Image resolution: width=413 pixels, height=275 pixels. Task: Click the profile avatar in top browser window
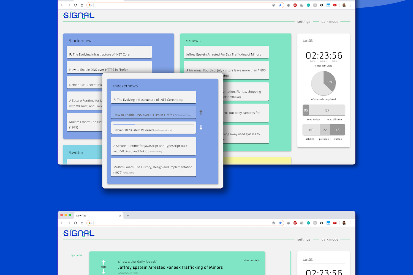(344, 5)
